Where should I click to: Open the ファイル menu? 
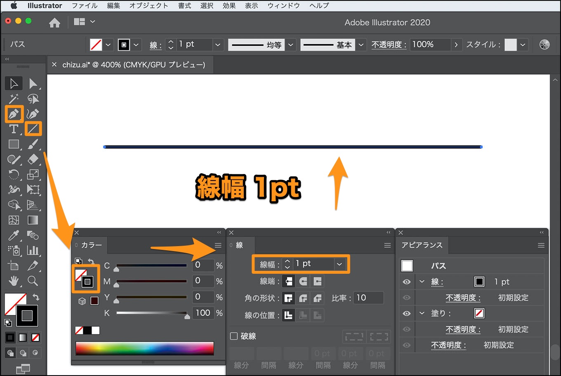85,6
